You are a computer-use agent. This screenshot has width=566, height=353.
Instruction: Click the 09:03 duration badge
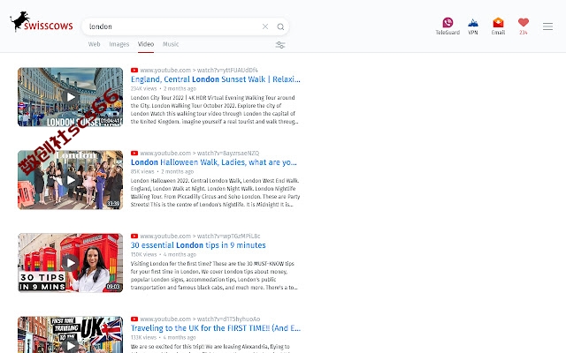(x=113, y=286)
